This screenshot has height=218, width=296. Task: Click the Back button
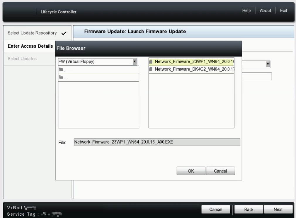tap(249, 209)
